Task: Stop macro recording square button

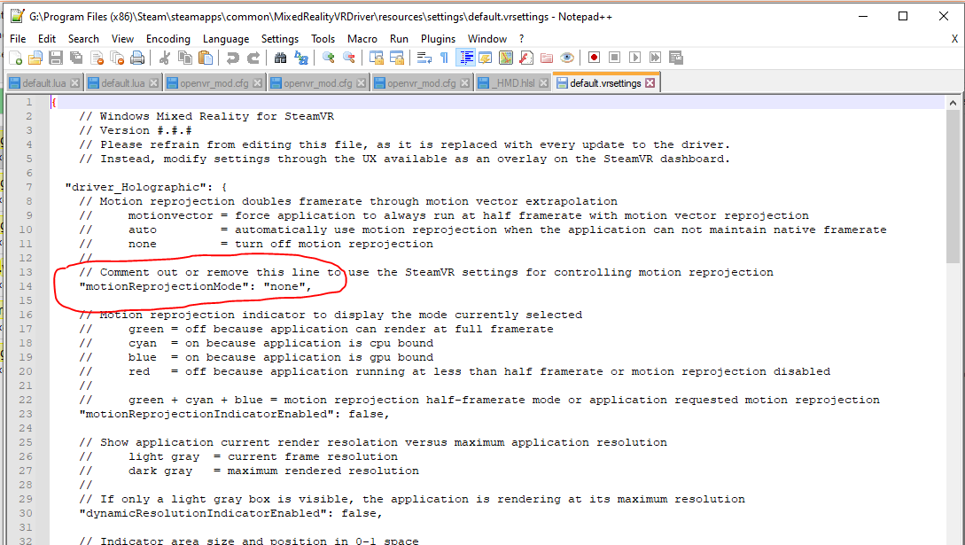Action: tap(614, 58)
